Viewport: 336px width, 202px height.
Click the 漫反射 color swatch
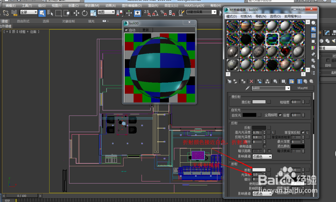(x=259, y=102)
